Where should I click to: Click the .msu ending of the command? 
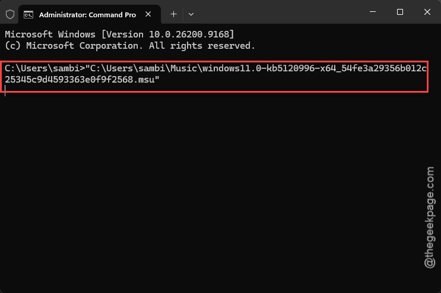click(x=146, y=80)
